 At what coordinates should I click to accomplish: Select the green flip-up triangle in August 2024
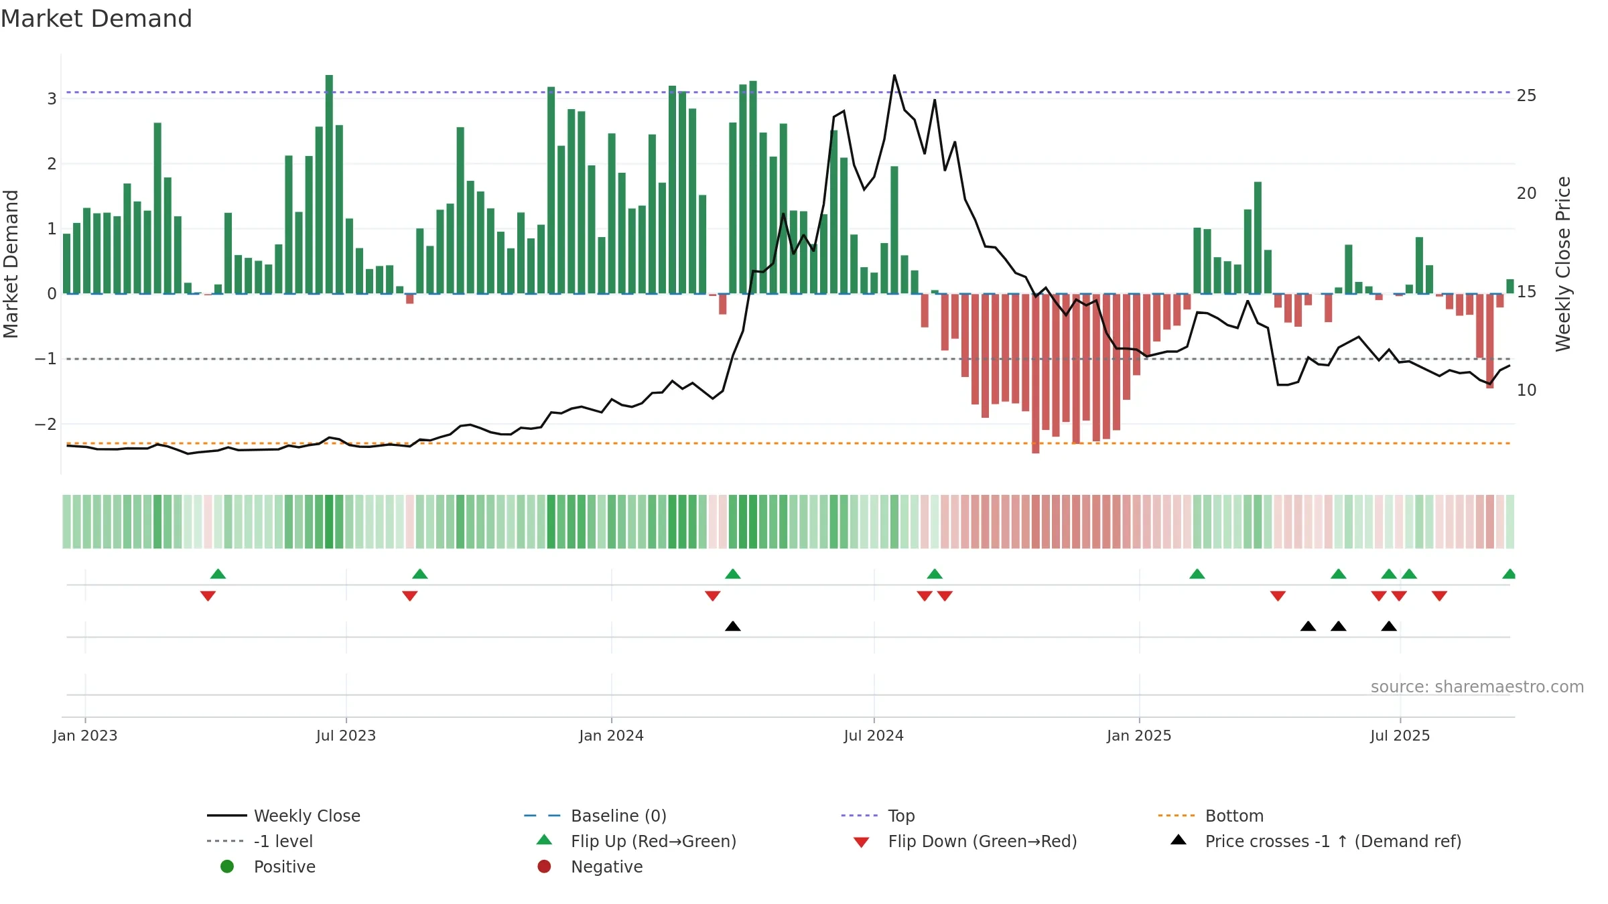[935, 574]
